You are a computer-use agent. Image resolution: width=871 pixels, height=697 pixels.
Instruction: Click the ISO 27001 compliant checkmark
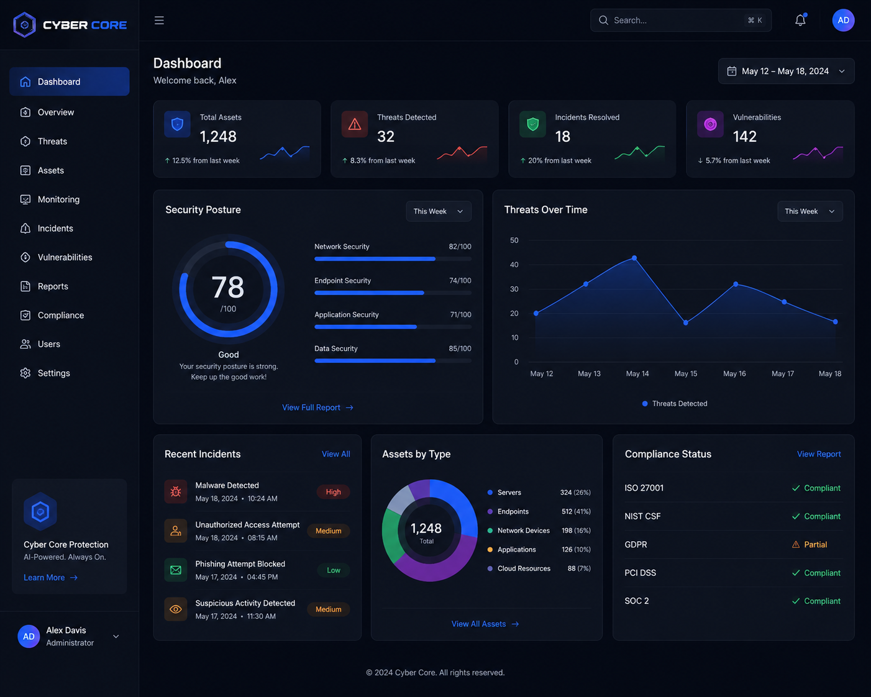pyautogui.click(x=796, y=488)
